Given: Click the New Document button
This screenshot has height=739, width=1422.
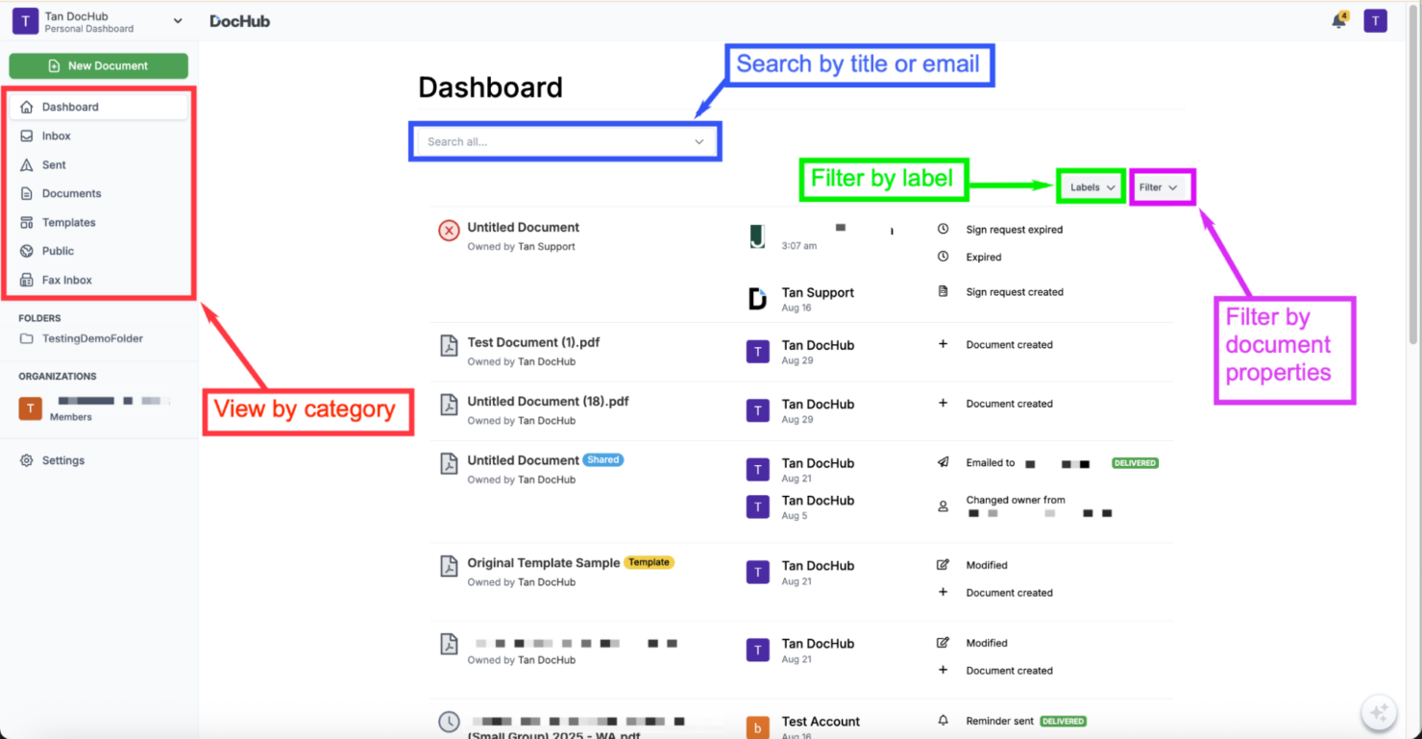Looking at the screenshot, I should click(98, 65).
